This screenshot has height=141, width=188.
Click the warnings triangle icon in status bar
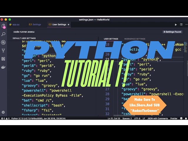pos(7,118)
